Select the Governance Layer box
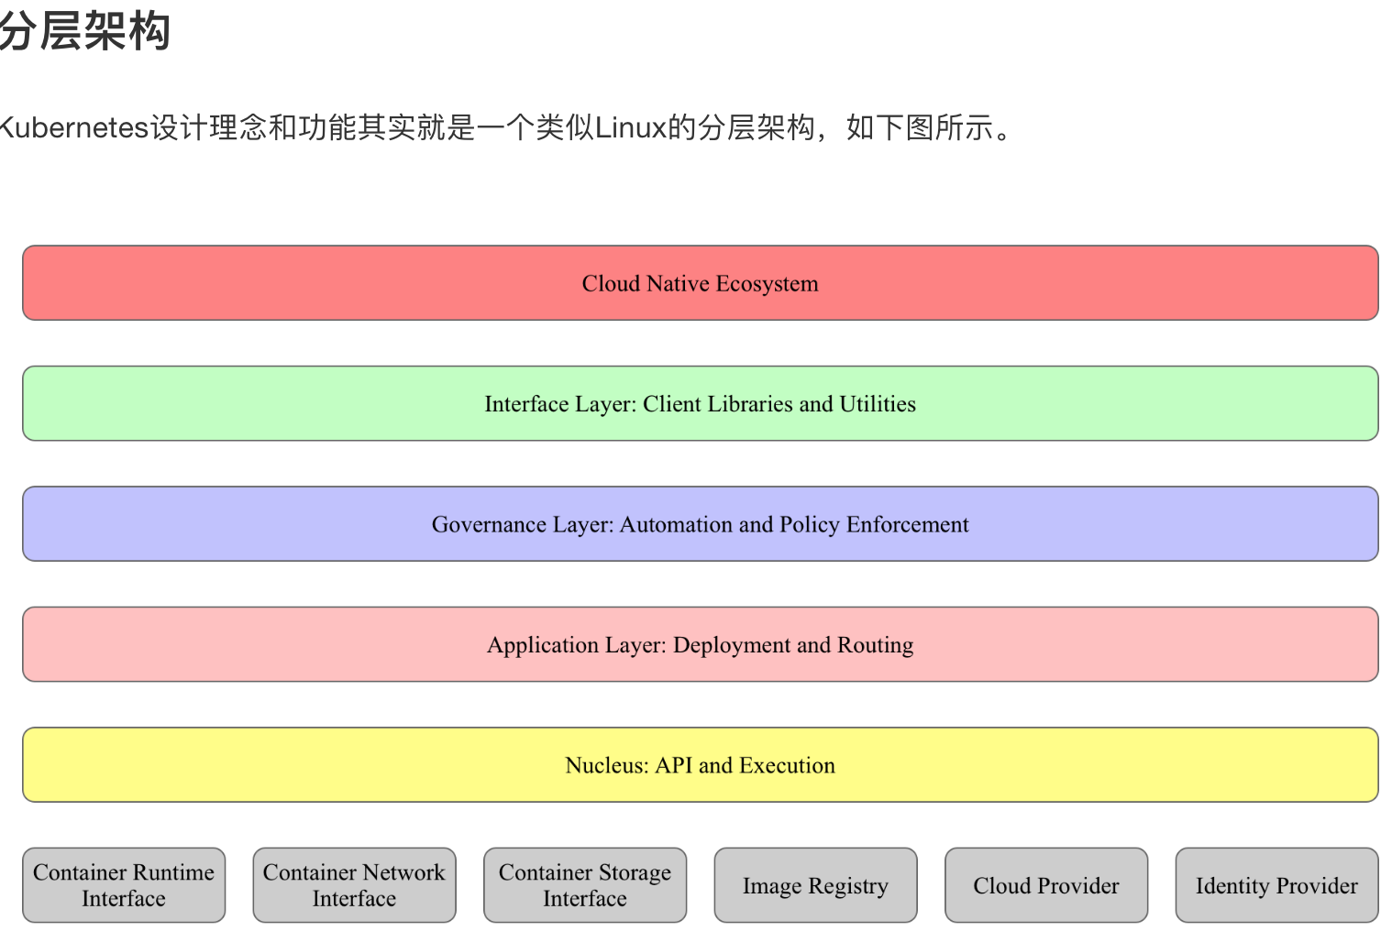Screen dimensions: 1381x931 [x=701, y=524]
